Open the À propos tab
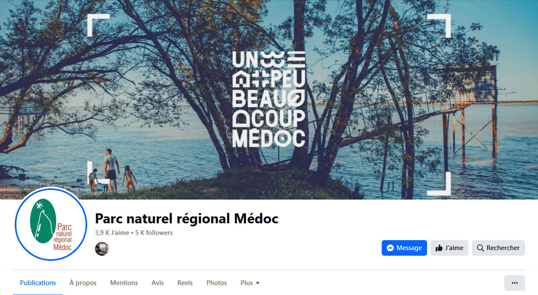The width and height of the screenshot is (538, 295). [83, 283]
